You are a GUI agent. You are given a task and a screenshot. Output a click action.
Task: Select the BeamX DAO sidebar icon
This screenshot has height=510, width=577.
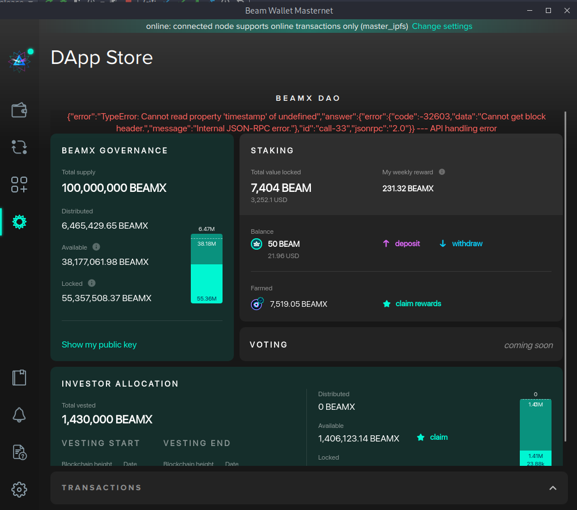(x=19, y=222)
